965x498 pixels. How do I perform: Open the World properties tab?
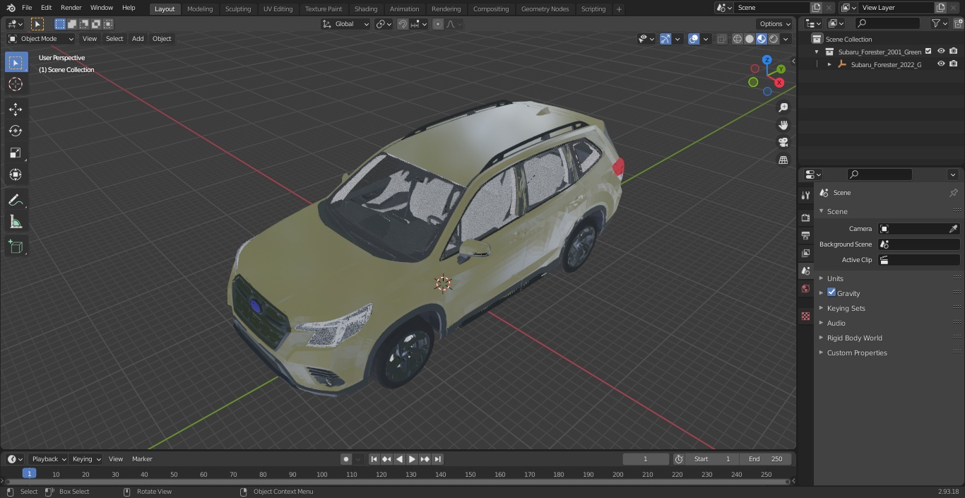coord(805,289)
